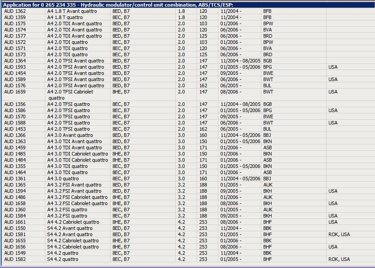Select the AUD 1577 code
Screen dimensions: 375x268
(x=15, y=36)
